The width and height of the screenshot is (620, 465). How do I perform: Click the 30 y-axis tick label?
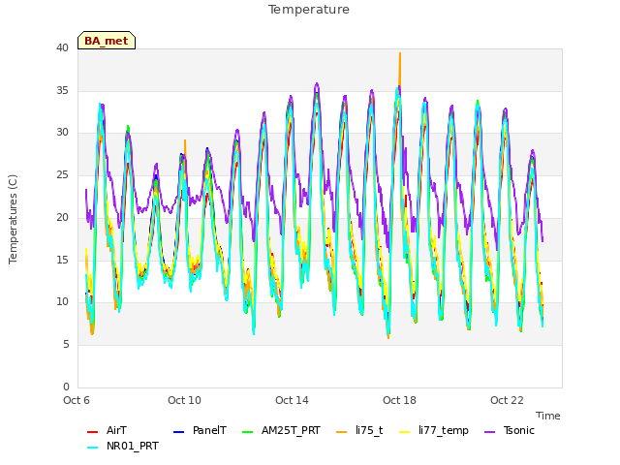[62, 133]
